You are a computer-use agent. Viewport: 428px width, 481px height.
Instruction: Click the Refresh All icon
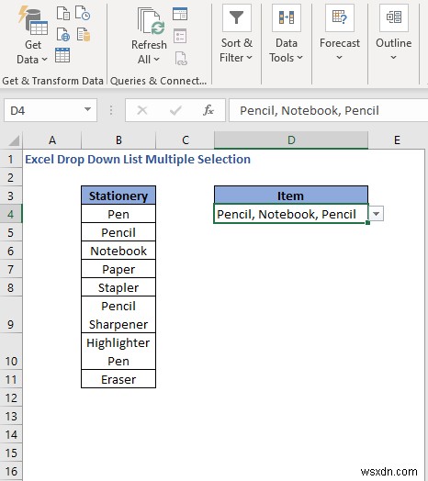[x=151, y=21]
